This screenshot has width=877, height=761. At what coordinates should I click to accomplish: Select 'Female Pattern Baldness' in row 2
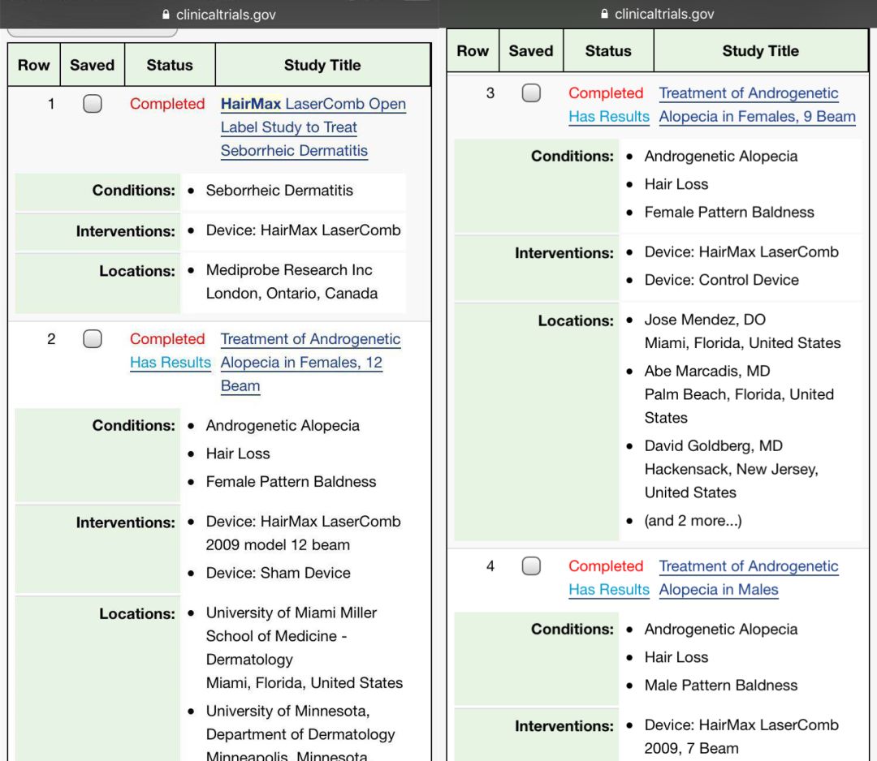point(291,482)
